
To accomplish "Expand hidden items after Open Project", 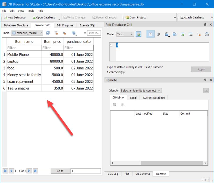I will [175, 17].
